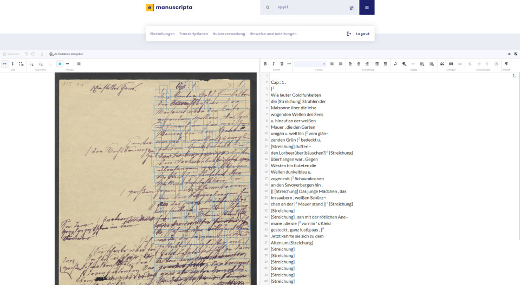Toggle italic formatting

273,64
